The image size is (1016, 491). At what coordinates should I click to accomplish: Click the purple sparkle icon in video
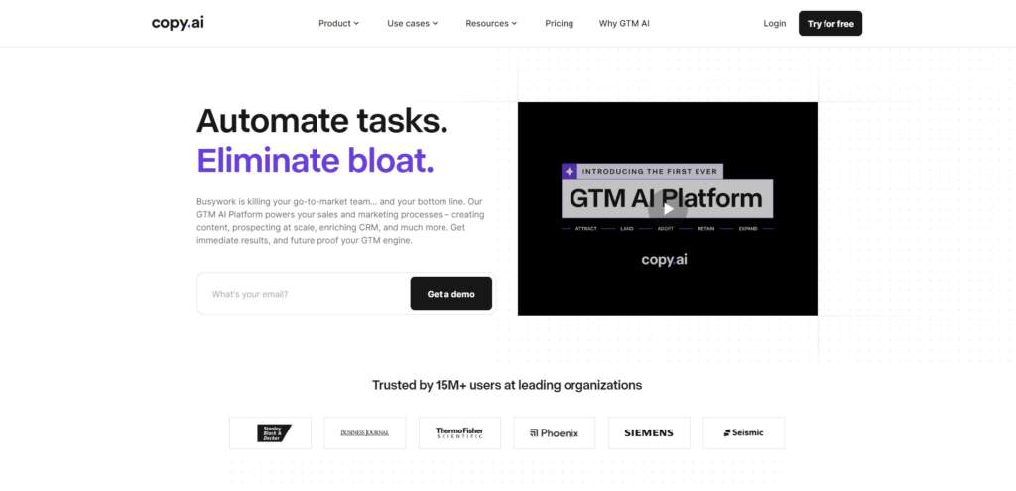click(x=569, y=171)
